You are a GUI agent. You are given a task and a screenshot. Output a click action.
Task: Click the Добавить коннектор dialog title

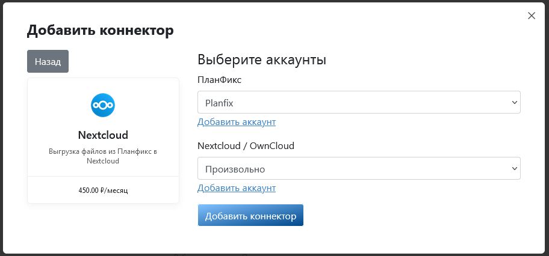click(x=100, y=31)
